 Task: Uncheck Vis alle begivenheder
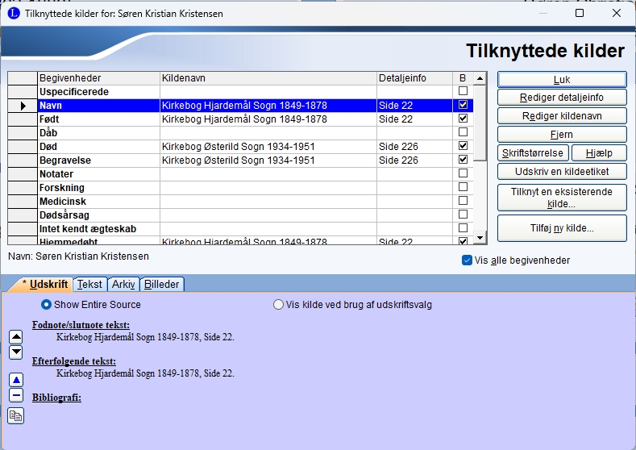click(x=467, y=260)
